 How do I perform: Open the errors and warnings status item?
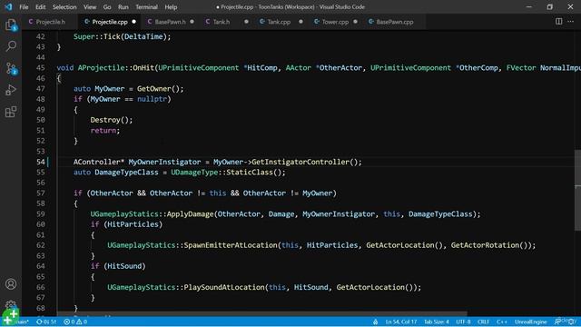(x=75, y=322)
